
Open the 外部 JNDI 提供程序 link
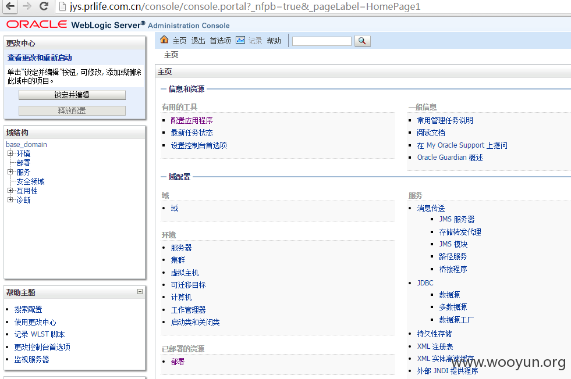[x=448, y=371]
